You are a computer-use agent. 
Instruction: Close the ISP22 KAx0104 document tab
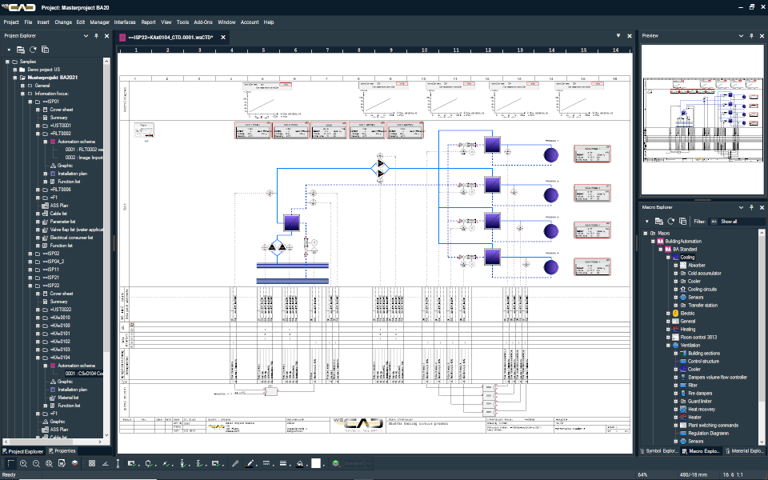pyautogui.click(x=223, y=37)
